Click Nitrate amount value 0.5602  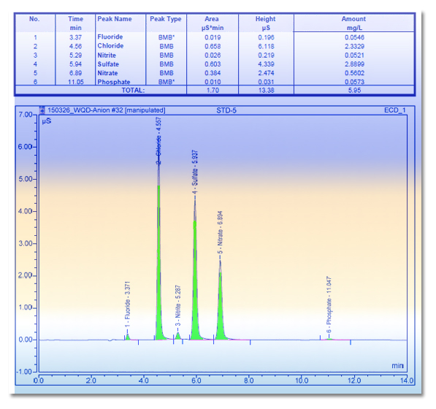point(354,73)
